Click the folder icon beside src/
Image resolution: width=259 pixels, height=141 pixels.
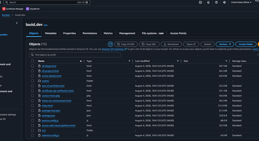(39, 130)
